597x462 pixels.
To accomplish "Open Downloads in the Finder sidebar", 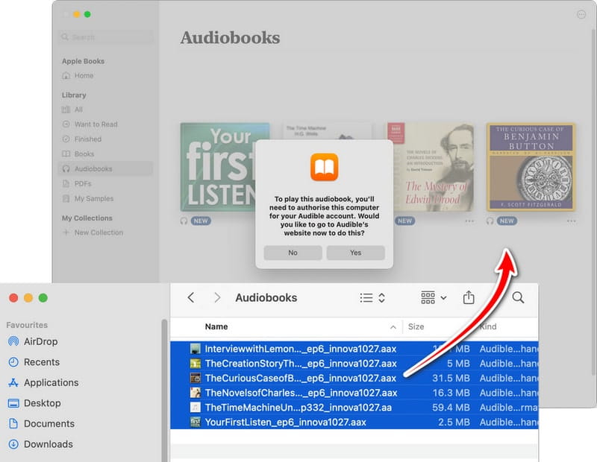I will tap(48, 444).
